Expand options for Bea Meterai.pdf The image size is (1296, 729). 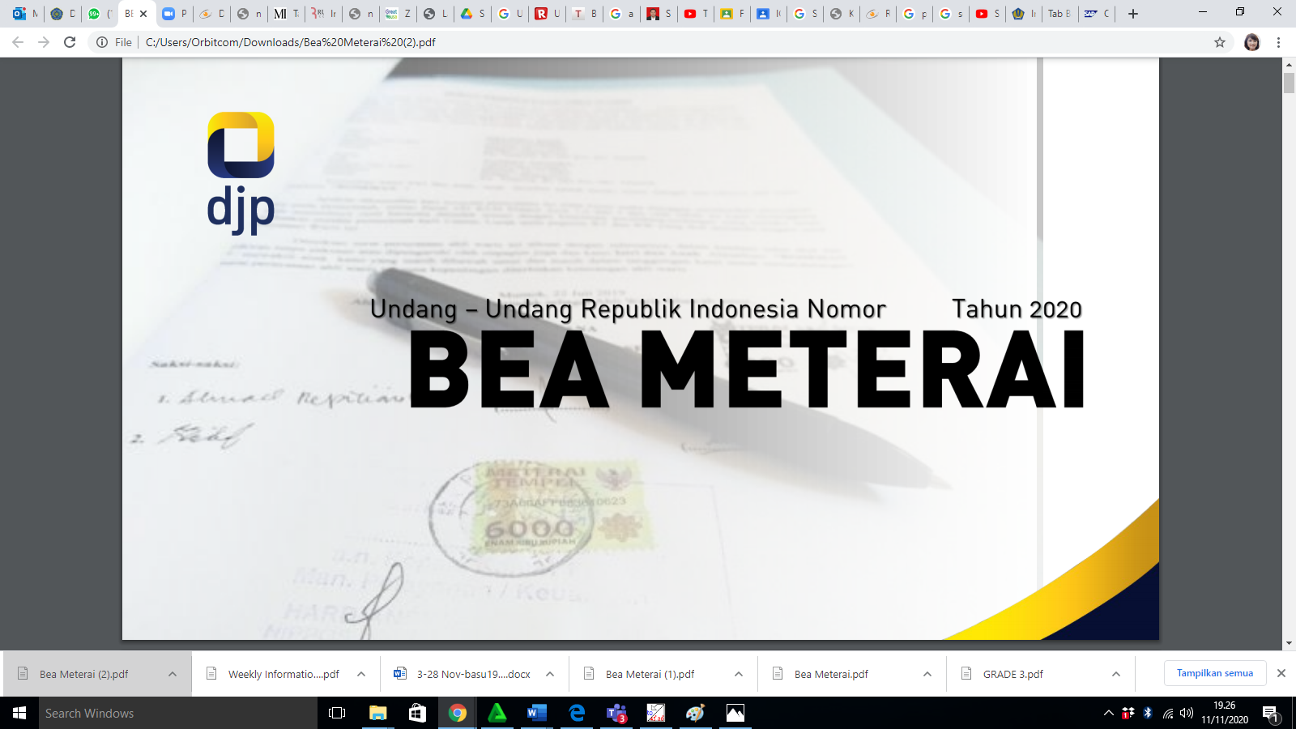click(927, 674)
